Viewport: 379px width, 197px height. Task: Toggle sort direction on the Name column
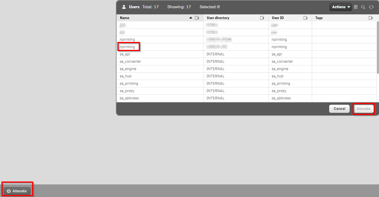190,18
